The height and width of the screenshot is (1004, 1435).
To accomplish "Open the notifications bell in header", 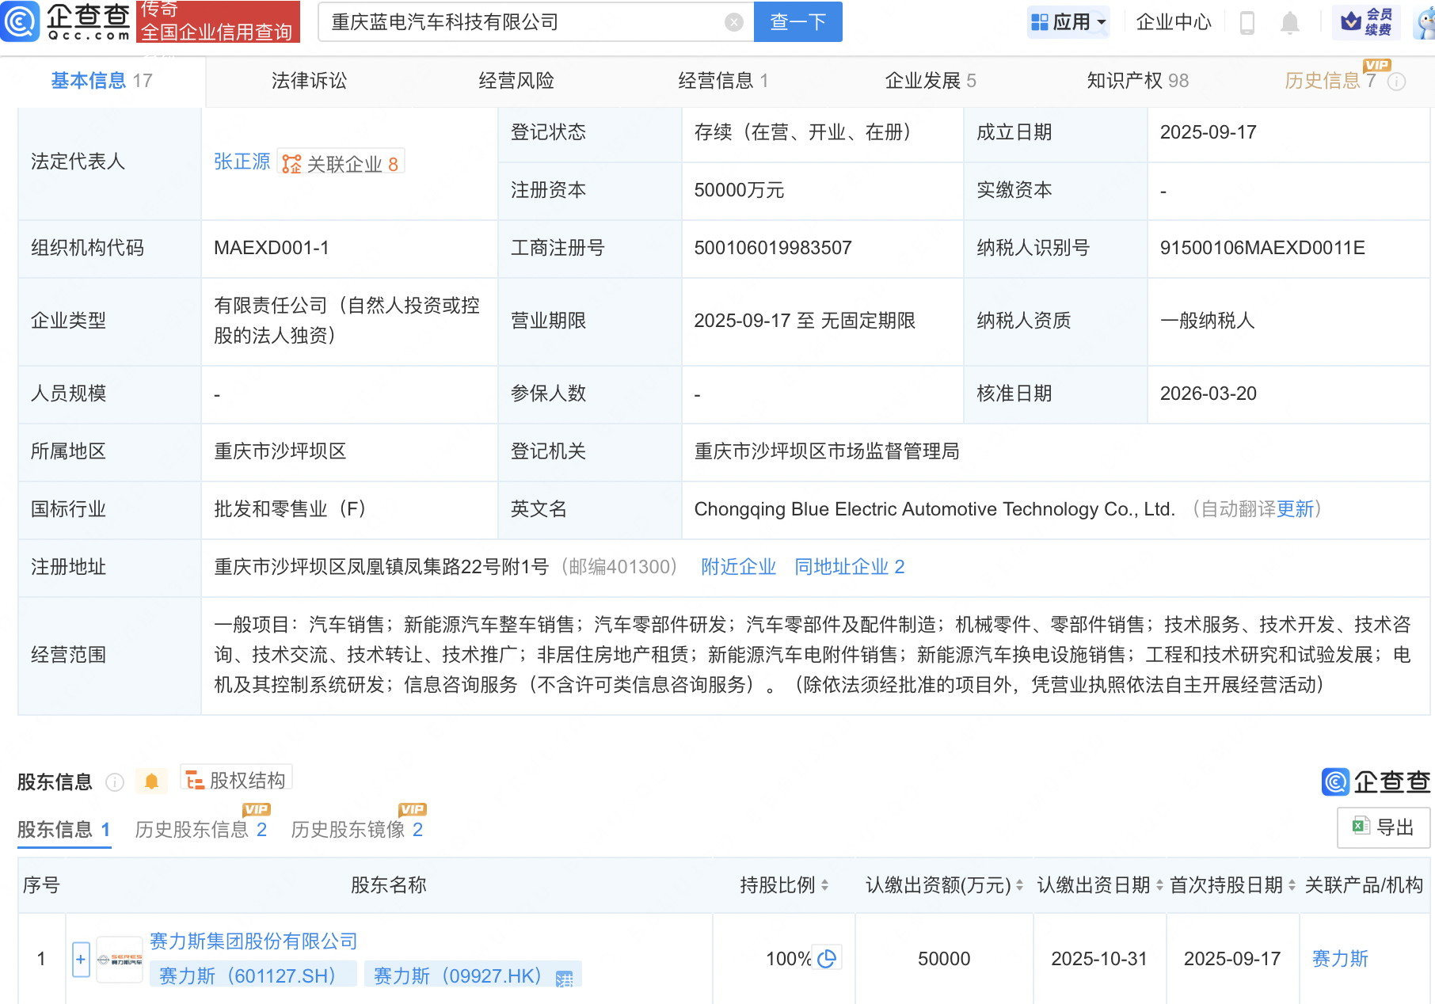I will point(1289,23).
